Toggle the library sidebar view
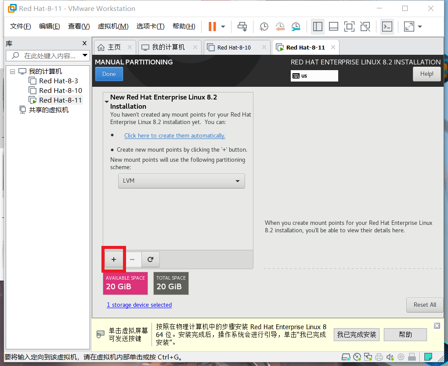 318,26
